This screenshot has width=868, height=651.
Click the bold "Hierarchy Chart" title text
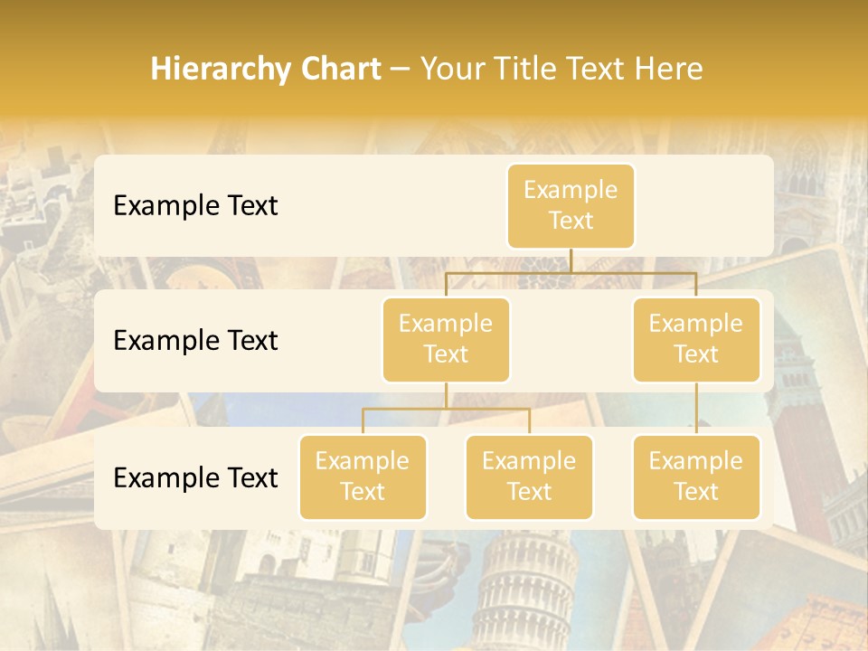click(266, 69)
